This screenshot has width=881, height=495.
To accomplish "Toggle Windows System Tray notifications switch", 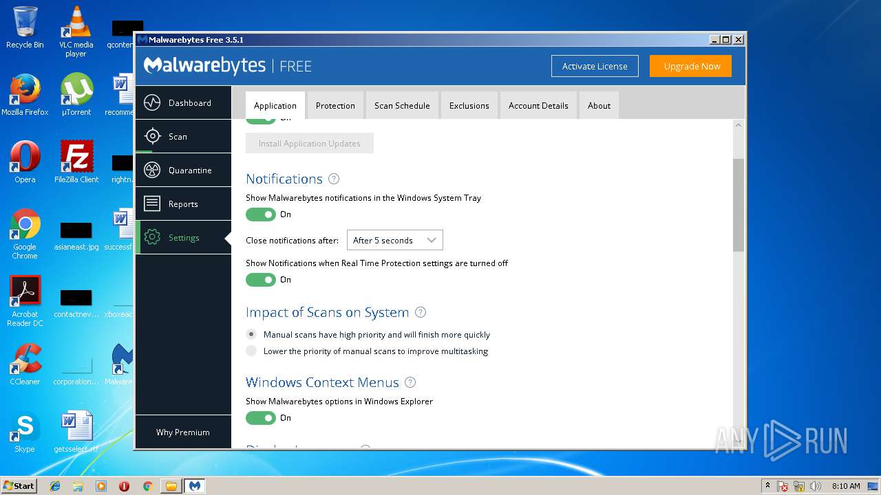I will (x=261, y=214).
